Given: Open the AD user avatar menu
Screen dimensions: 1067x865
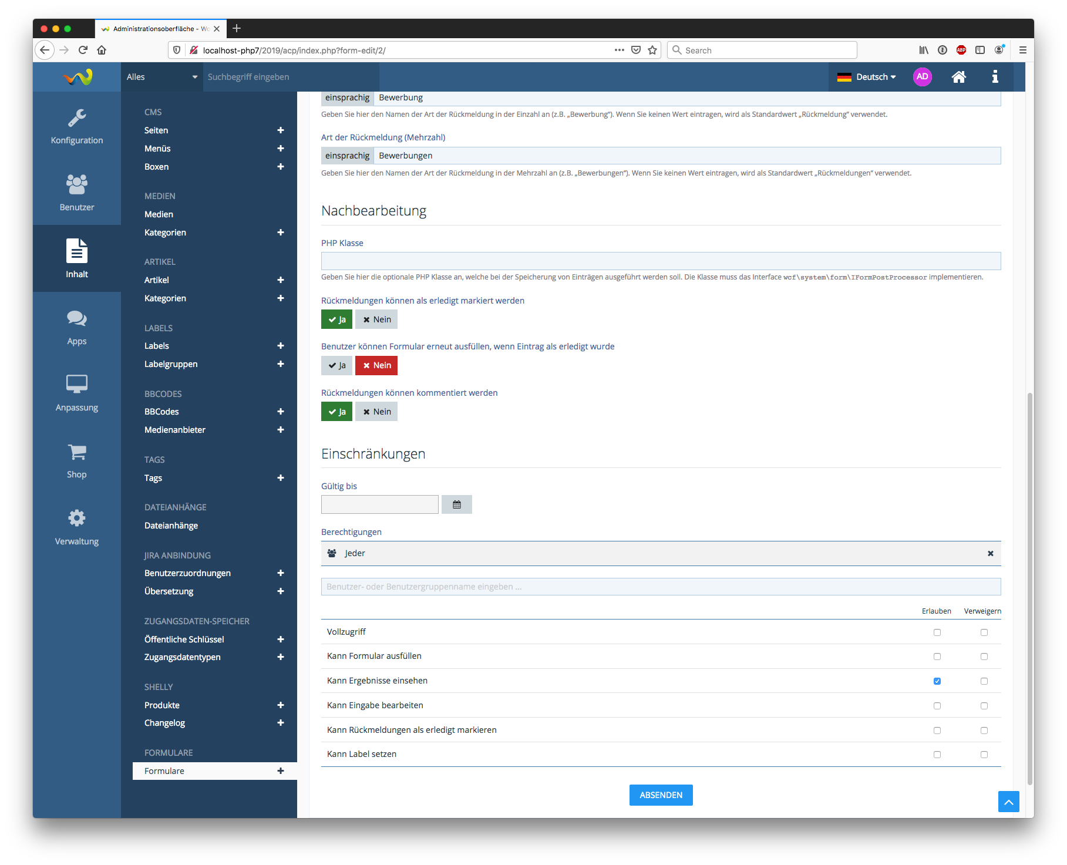Looking at the screenshot, I should coord(922,77).
